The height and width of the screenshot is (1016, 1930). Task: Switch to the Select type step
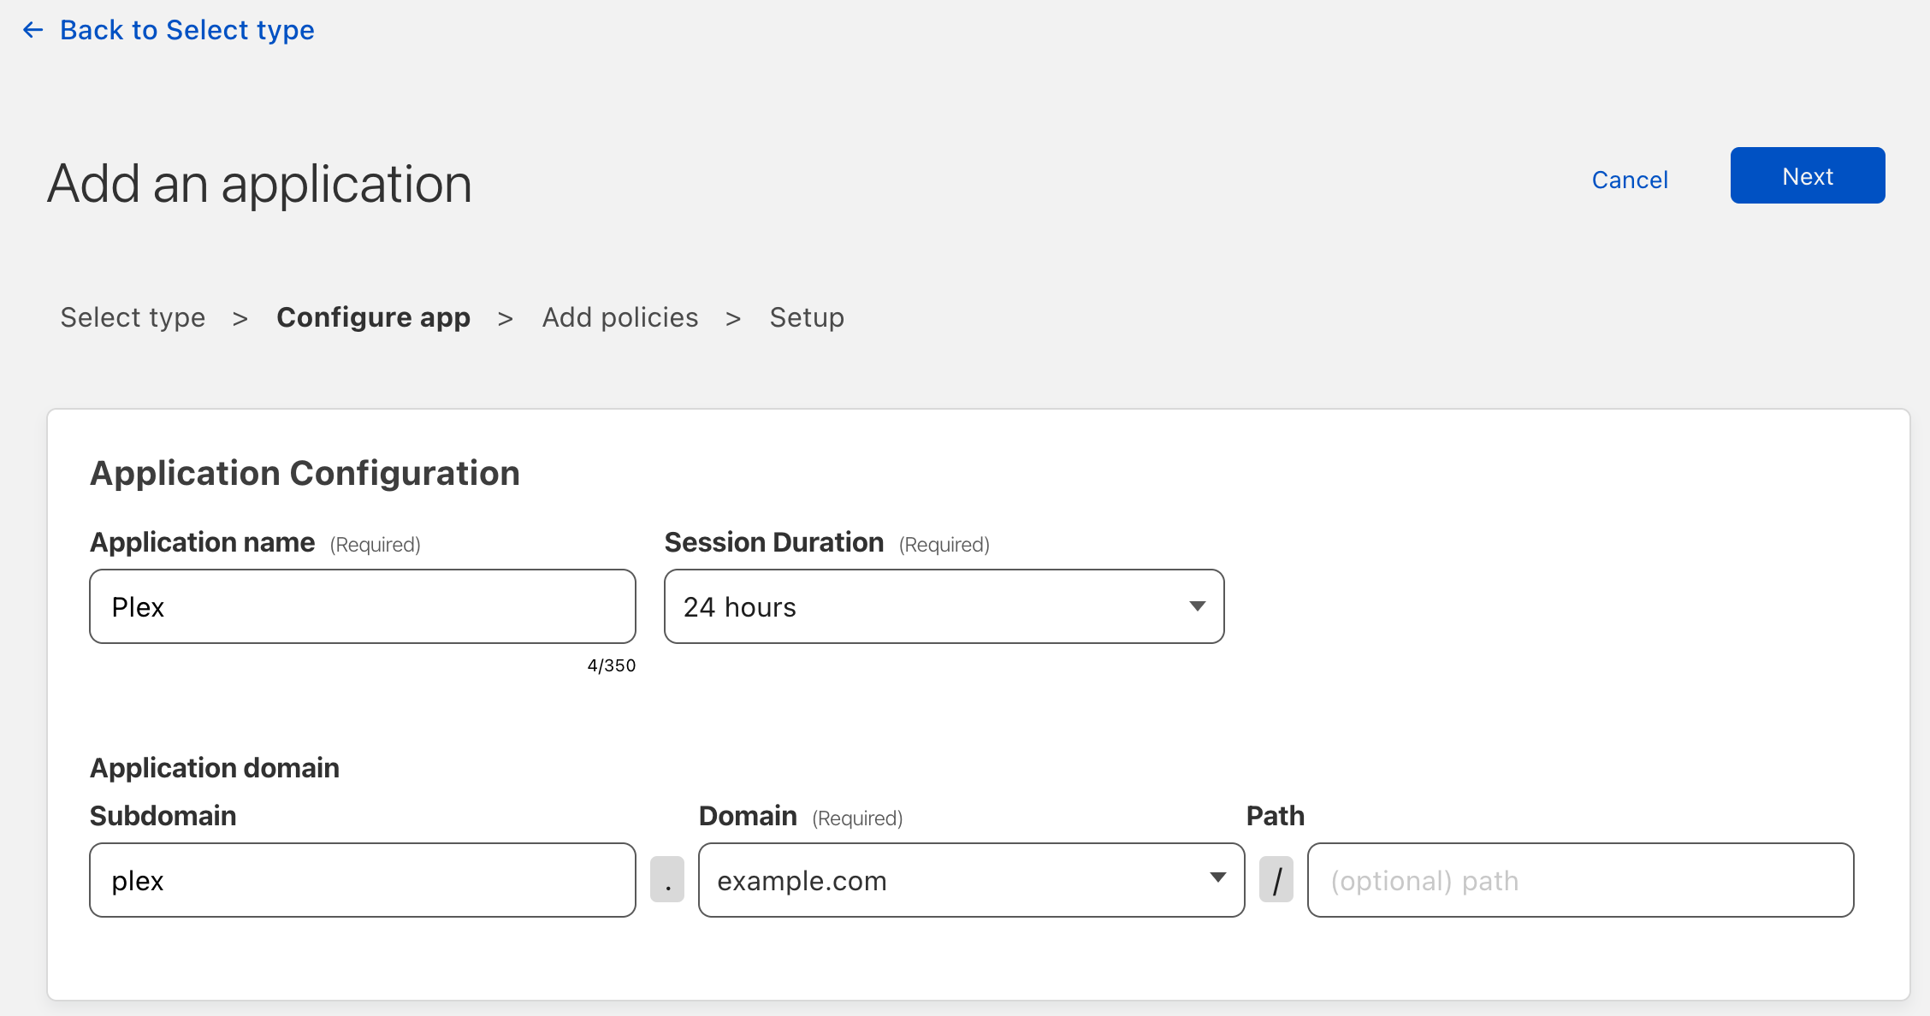(x=133, y=317)
